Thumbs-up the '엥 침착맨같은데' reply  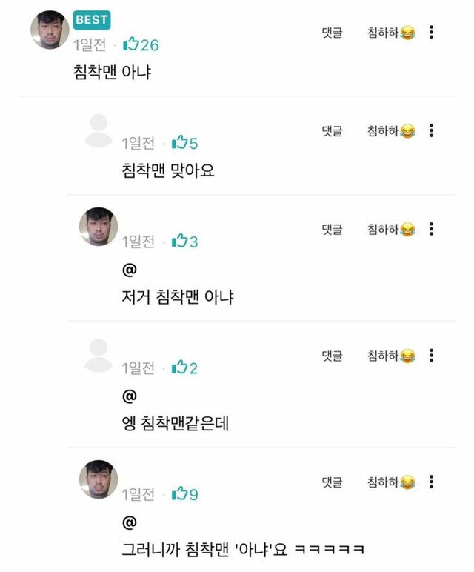click(x=179, y=368)
